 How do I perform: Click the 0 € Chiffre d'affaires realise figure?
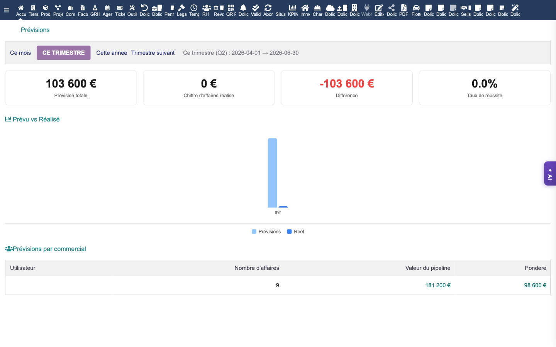(x=209, y=84)
